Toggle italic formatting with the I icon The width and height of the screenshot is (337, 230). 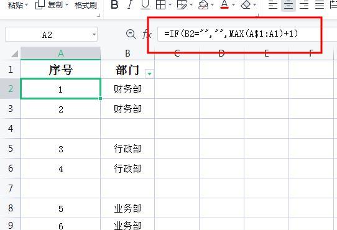click(x=130, y=4)
